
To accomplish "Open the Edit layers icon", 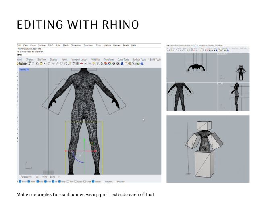I will pos(106,63).
